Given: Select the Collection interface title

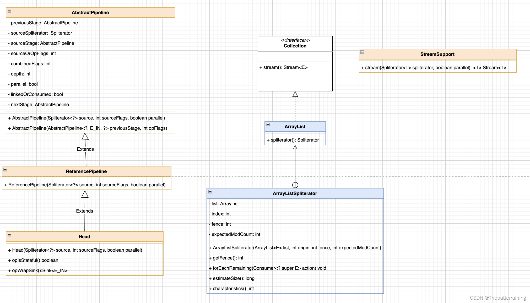Looking at the screenshot, I should [295, 46].
